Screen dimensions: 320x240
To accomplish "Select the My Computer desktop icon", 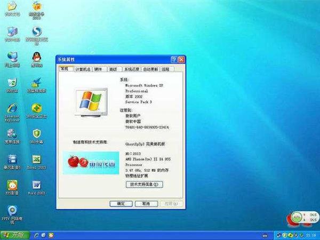I will 12,34.
